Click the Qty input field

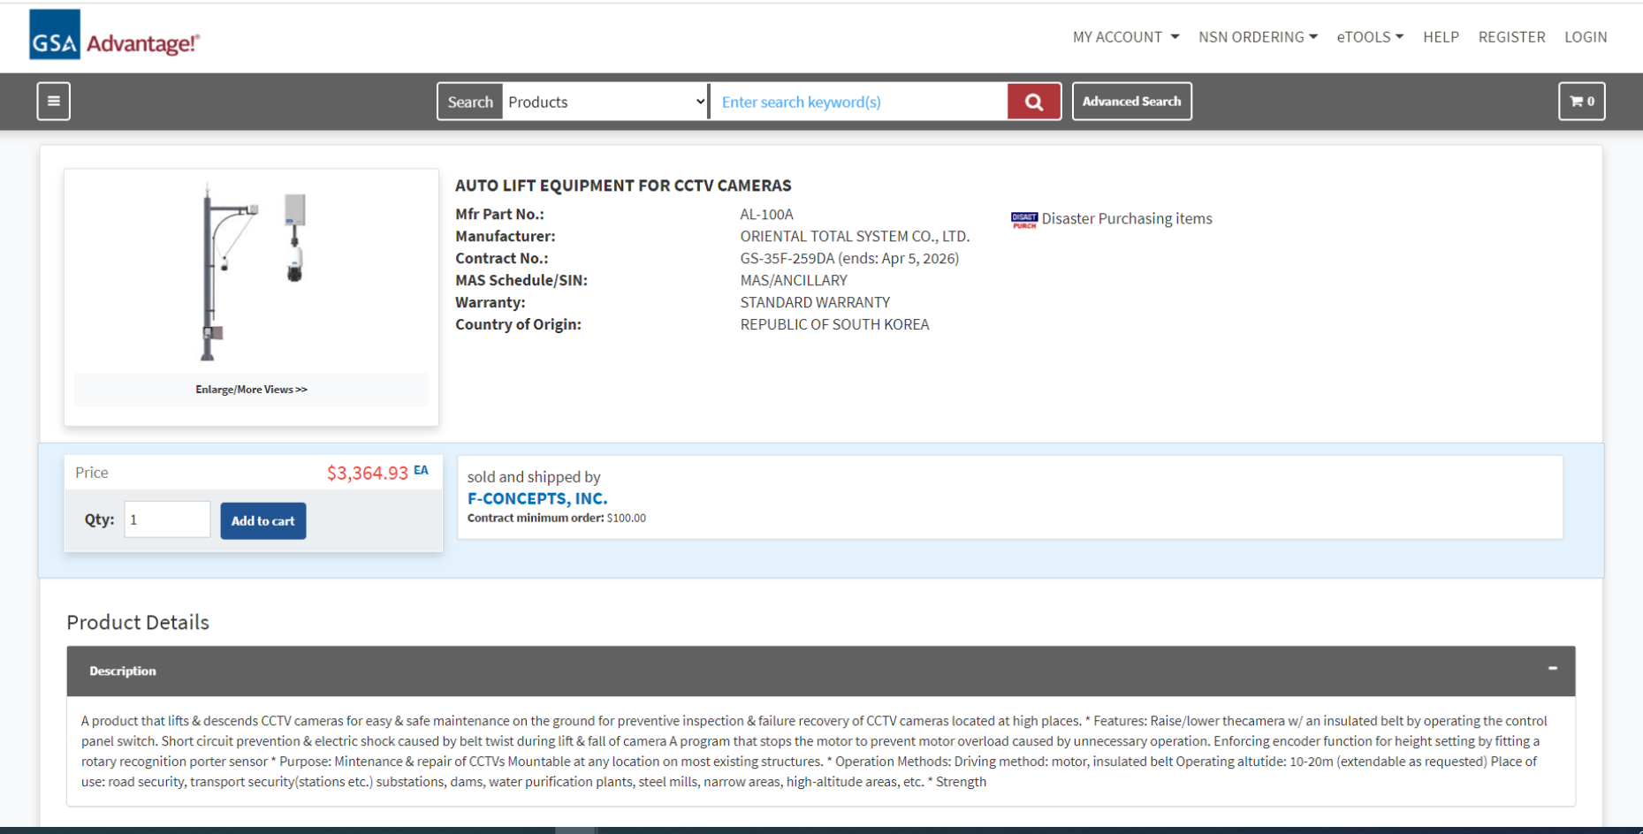(167, 519)
